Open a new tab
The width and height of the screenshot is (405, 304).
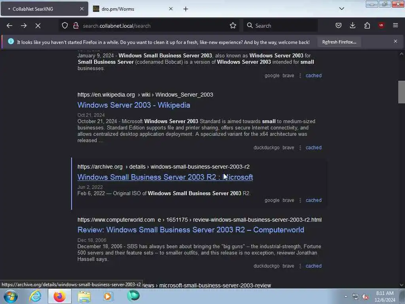(x=186, y=9)
